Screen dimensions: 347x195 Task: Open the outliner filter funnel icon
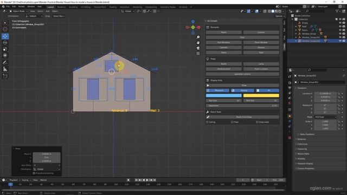pos(337,11)
